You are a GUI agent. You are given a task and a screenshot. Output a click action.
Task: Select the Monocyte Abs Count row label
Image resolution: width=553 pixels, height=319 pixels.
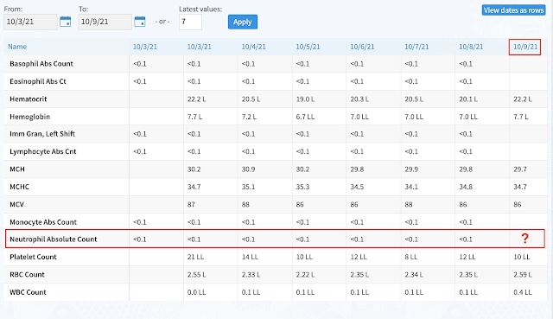43,222
